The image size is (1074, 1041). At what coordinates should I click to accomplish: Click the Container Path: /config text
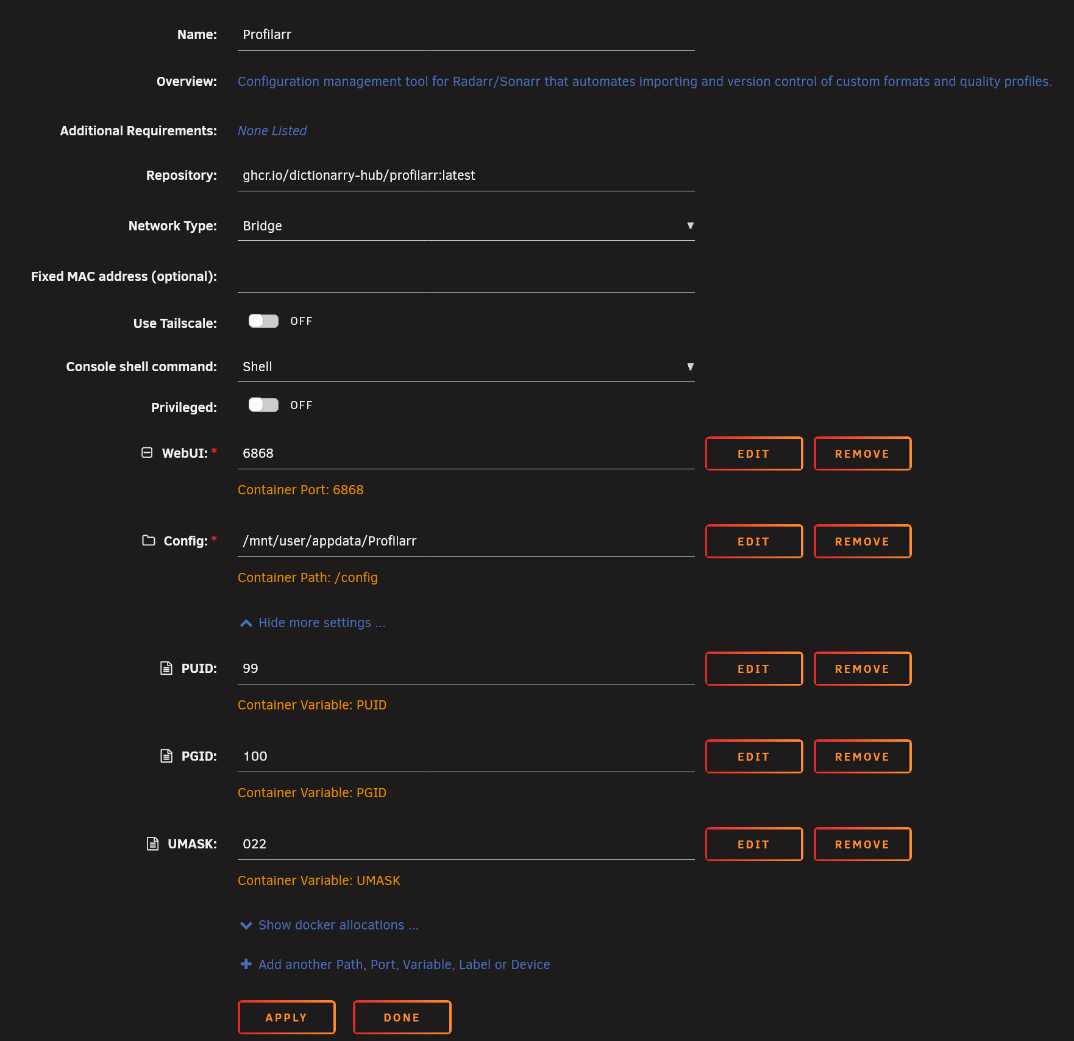pos(308,578)
